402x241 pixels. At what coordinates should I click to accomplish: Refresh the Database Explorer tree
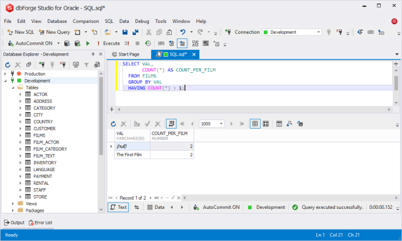pos(7,65)
